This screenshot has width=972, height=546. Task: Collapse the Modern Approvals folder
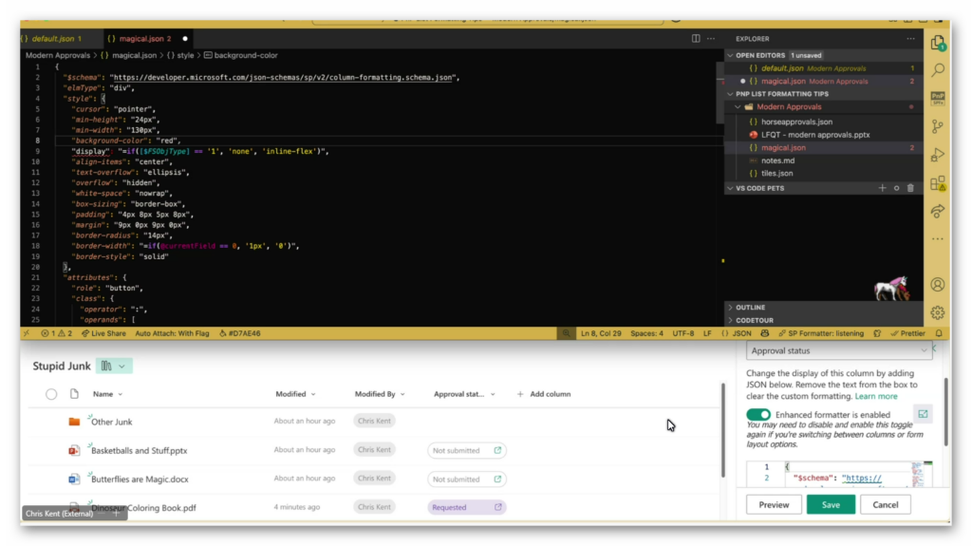(737, 107)
